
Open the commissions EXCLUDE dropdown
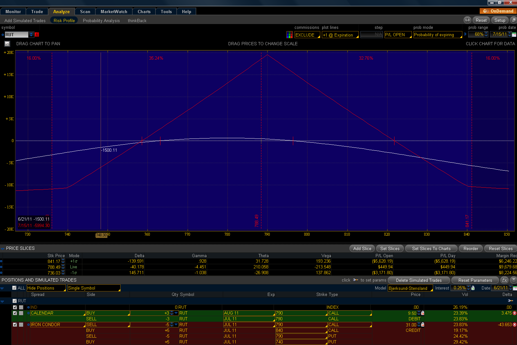307,35
